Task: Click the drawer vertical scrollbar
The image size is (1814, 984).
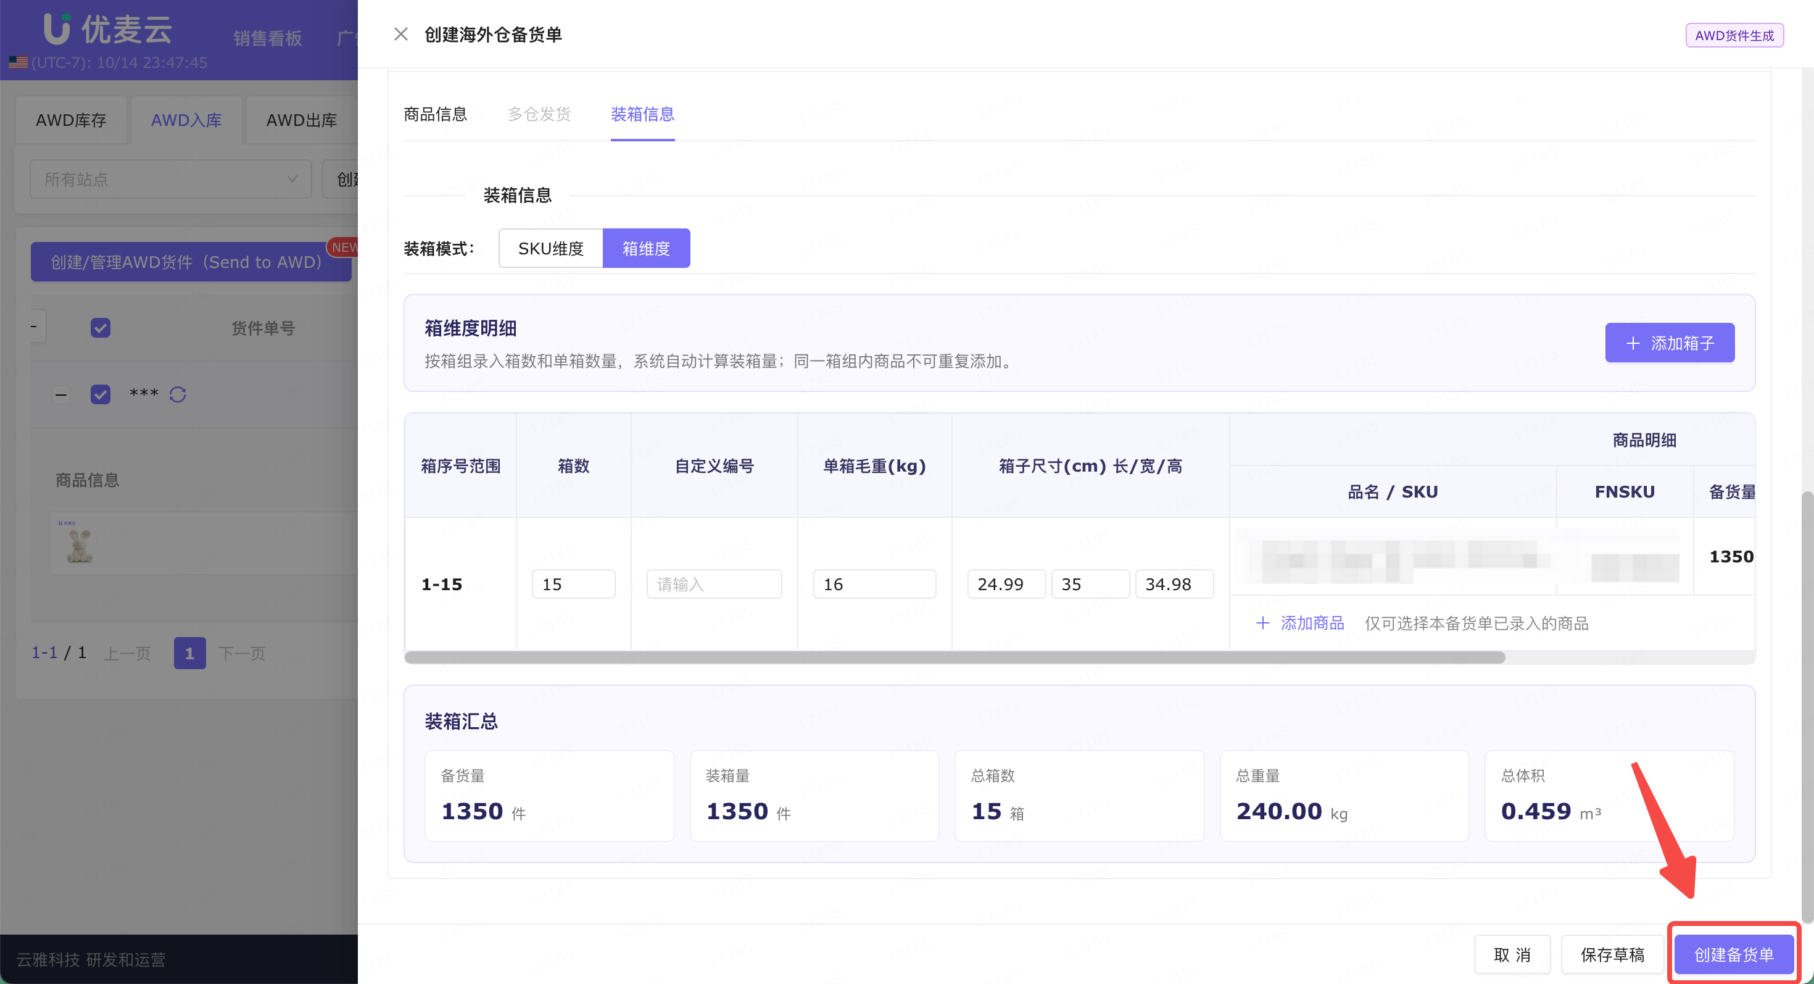Action: (1807, 707)
